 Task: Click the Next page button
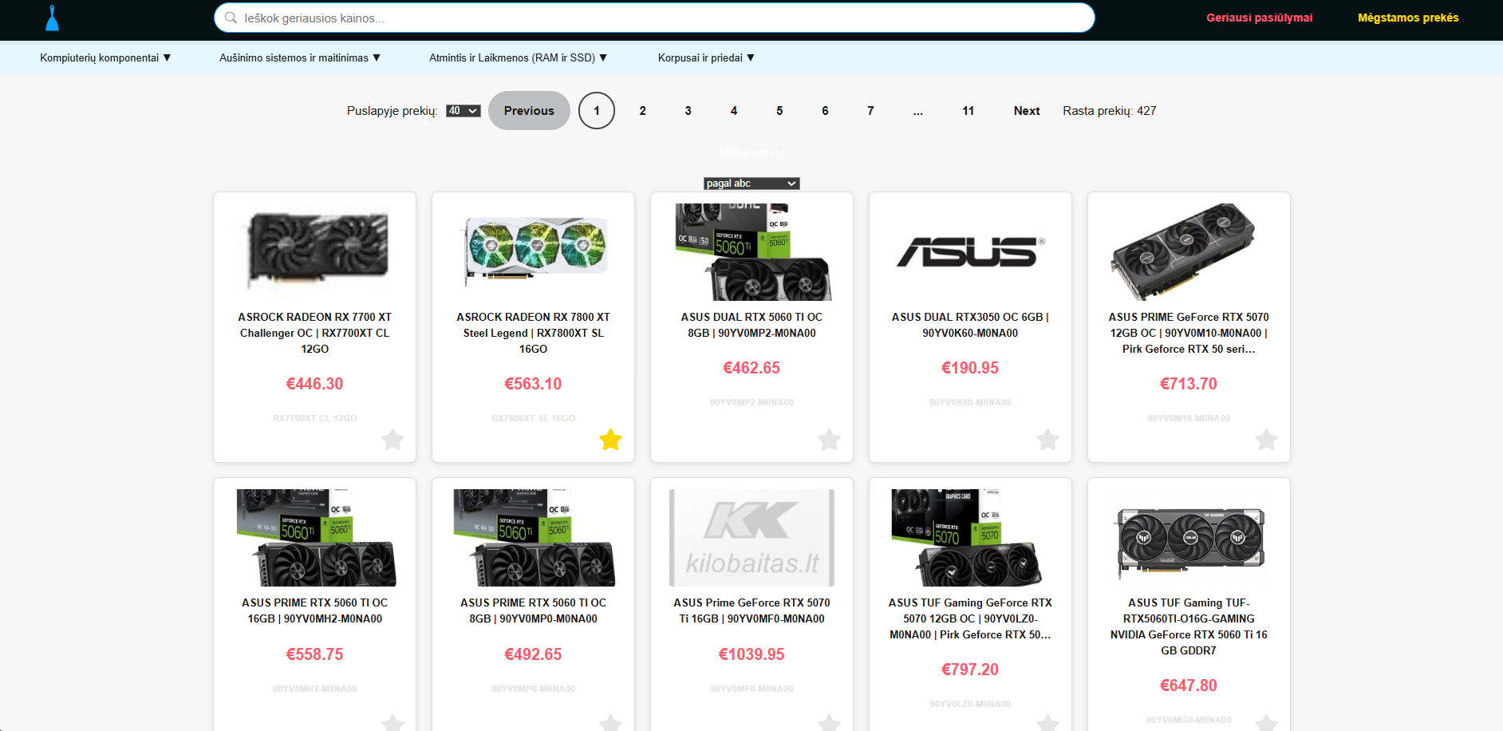pyautogui.click(x=1027, y=111)
